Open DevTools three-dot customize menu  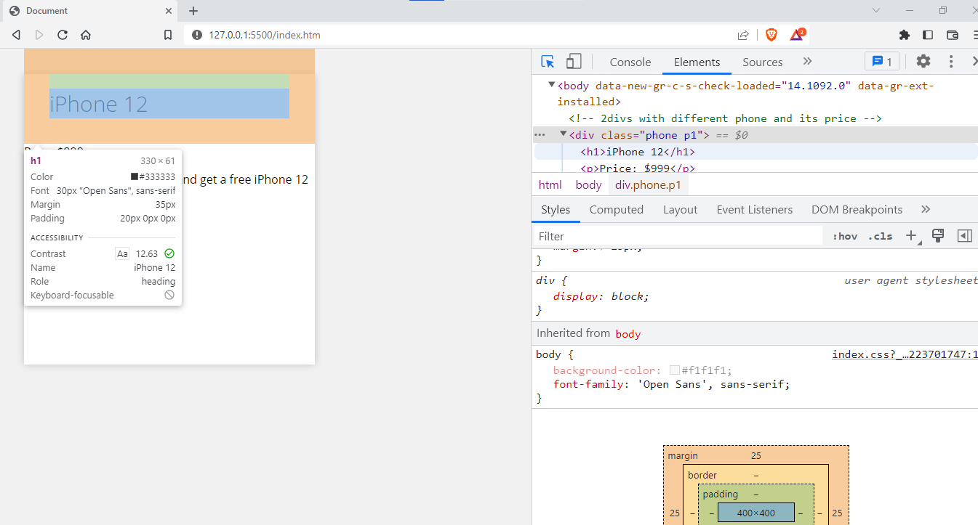point(951,62)
